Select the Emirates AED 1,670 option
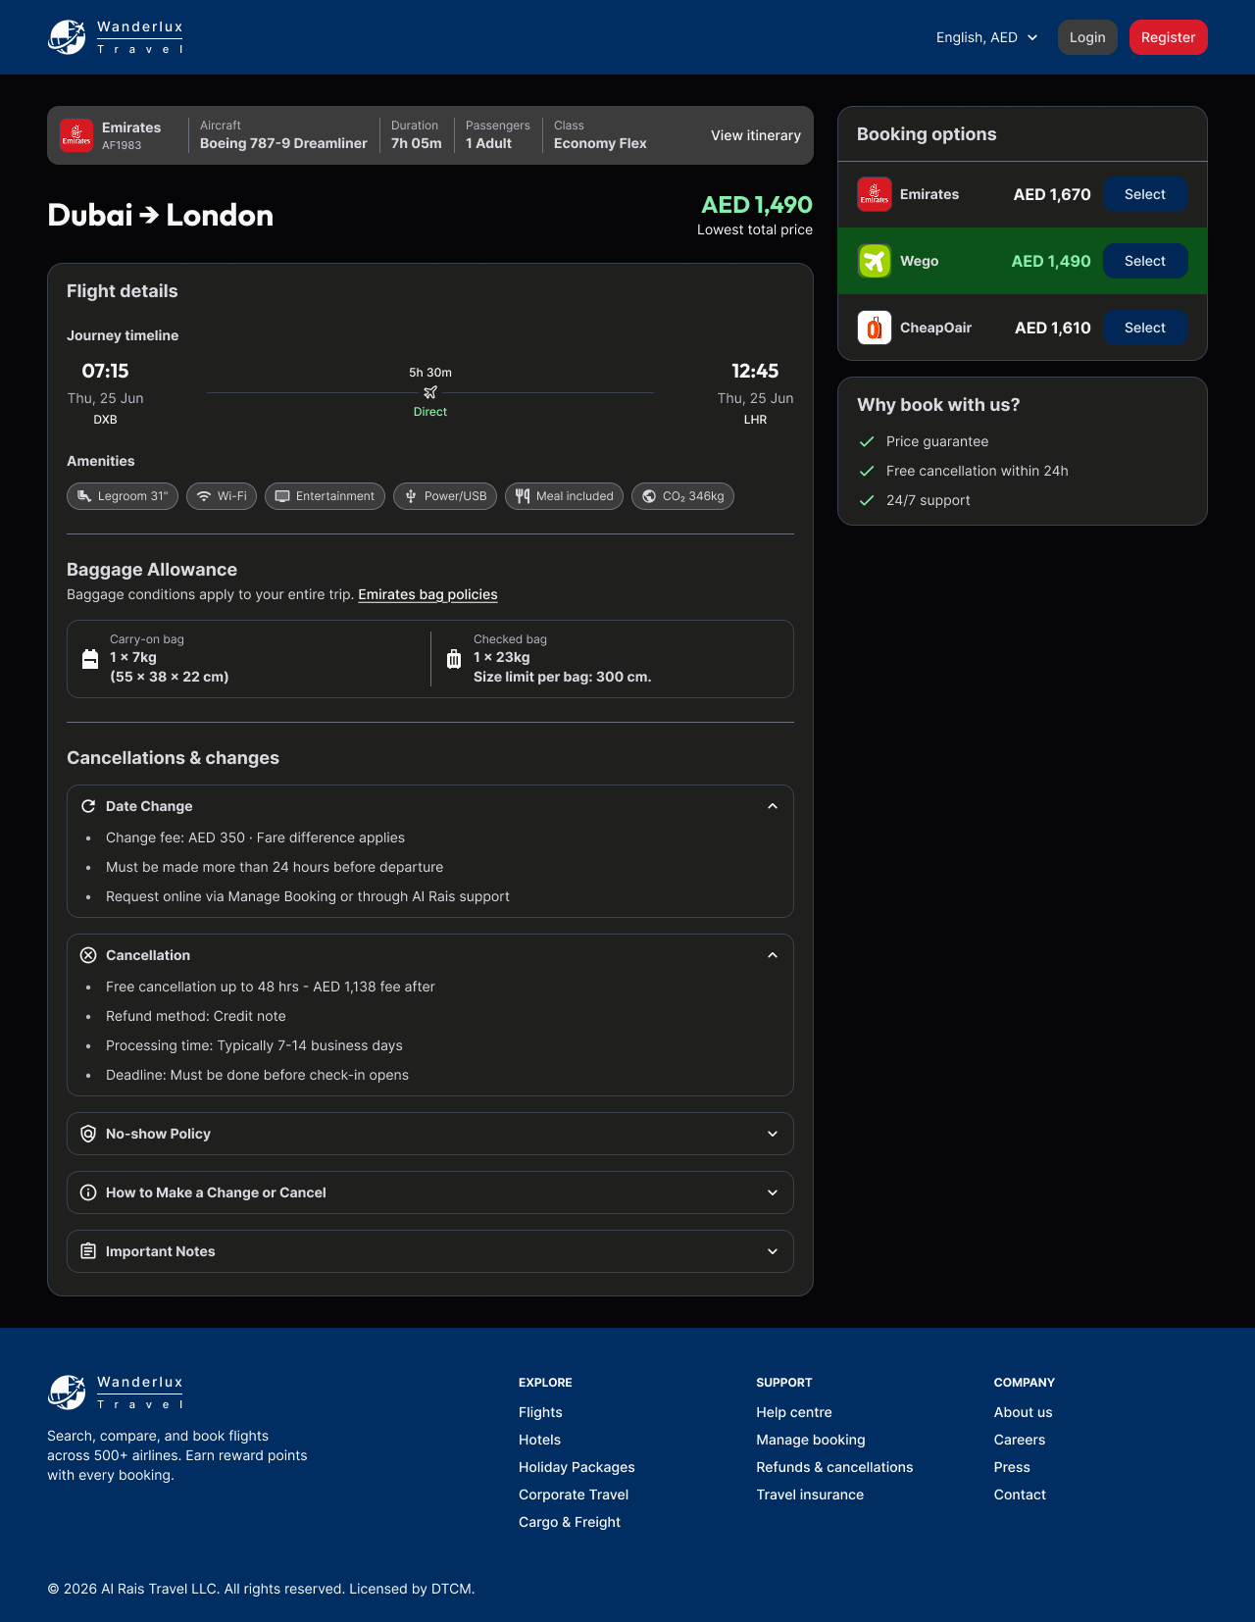 pyautogui.click(x=1145, y=194)
